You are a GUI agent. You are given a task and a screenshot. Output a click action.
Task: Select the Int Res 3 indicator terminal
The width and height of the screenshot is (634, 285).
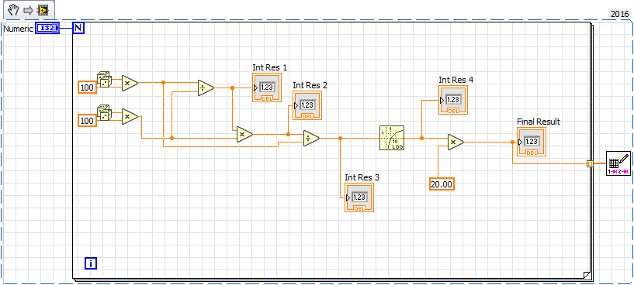pyautogui.click(x=359, y=197)
